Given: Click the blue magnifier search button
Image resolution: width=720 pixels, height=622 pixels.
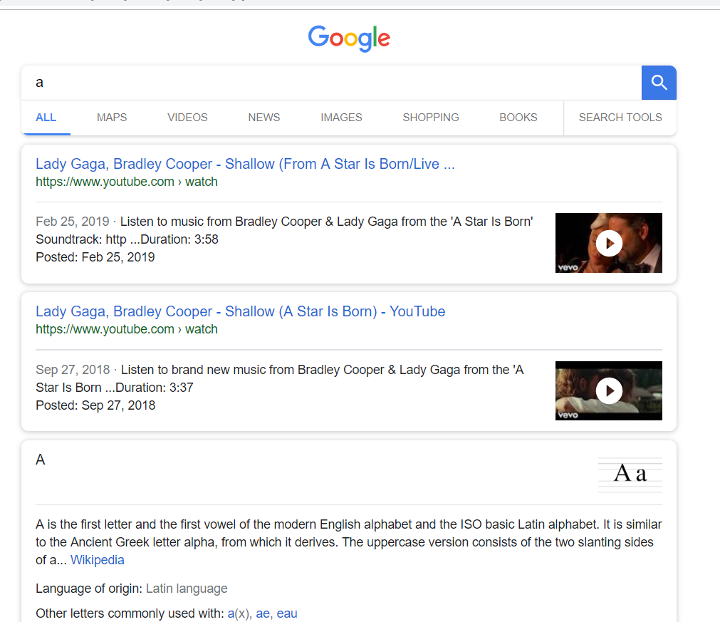Looking at the screenshot, I should click(659, 83).
